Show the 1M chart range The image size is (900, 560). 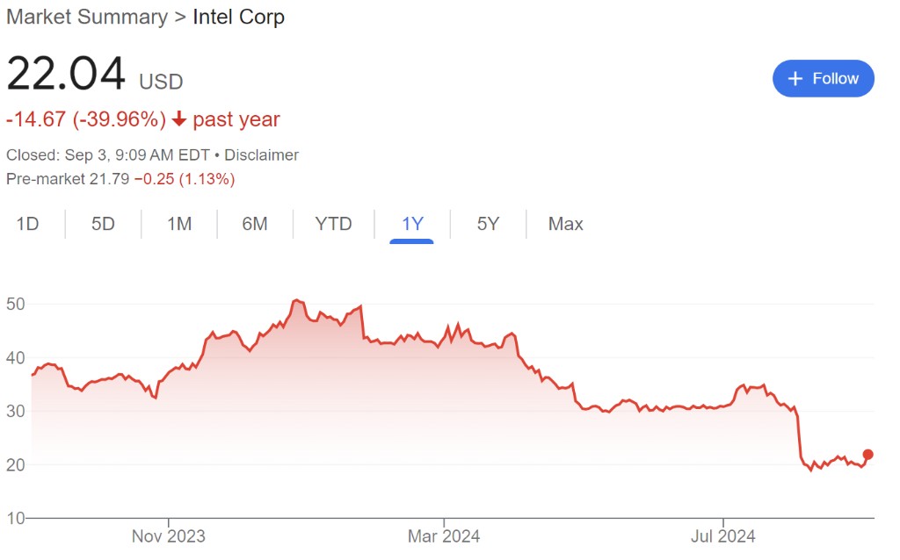pos(179,224)
